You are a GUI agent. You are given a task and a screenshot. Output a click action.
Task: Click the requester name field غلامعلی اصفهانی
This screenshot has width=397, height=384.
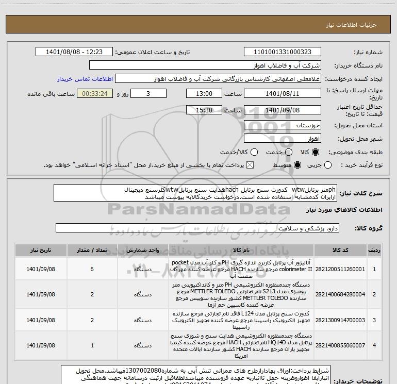click(218, 79)
